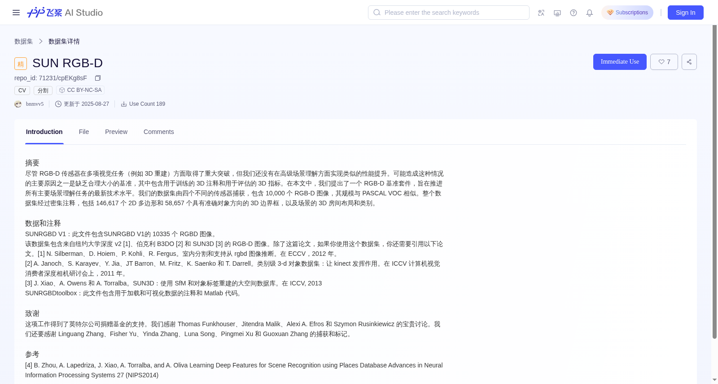Click the search magnifier icon
The width and height of the screenshot is (718, 384).
pos(377,13)
